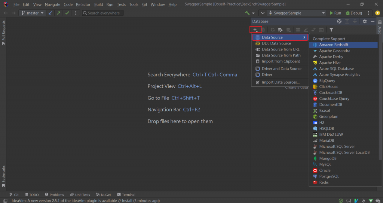Open the Terminal tool window tab
Screen dimensions: 383x203
click(126, 195)
